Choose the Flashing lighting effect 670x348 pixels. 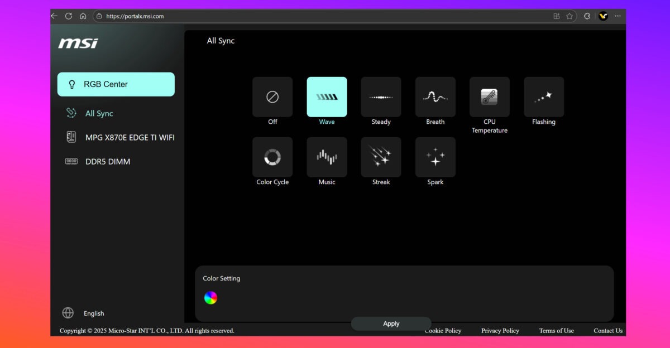point(543,97)
